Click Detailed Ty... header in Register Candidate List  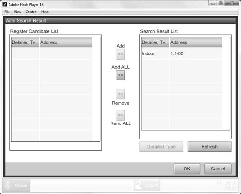(x=25, y=42)
